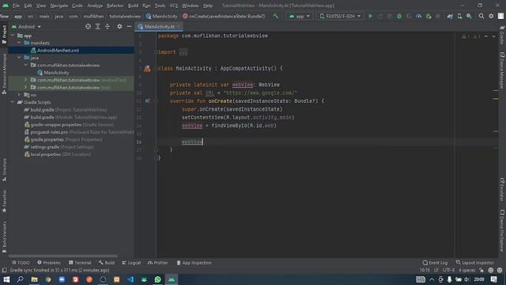The height and width of the screenshot is (285, 506).
Task: Click Collapse All in project panel
Action: click(108, 26)
